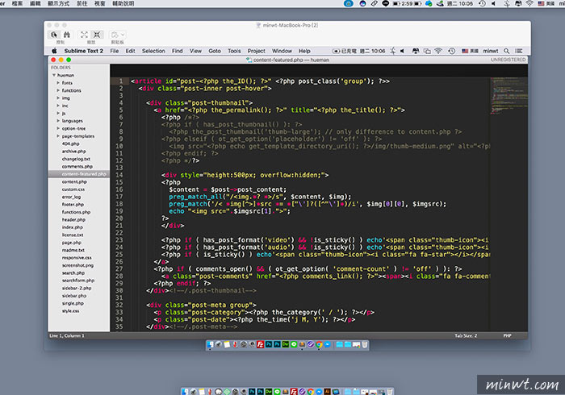Screen dimensions: 565x395
Task: Open the Project menu
Action: point(256,51)
